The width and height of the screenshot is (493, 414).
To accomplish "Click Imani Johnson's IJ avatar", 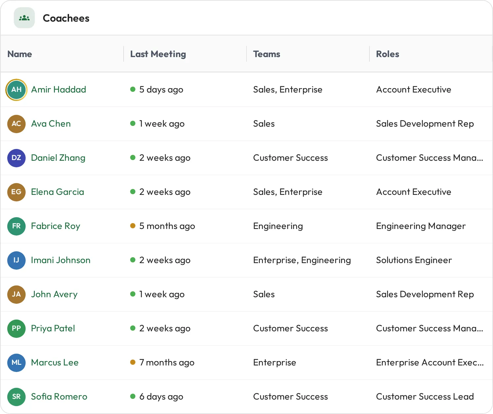I will point(16,260).
